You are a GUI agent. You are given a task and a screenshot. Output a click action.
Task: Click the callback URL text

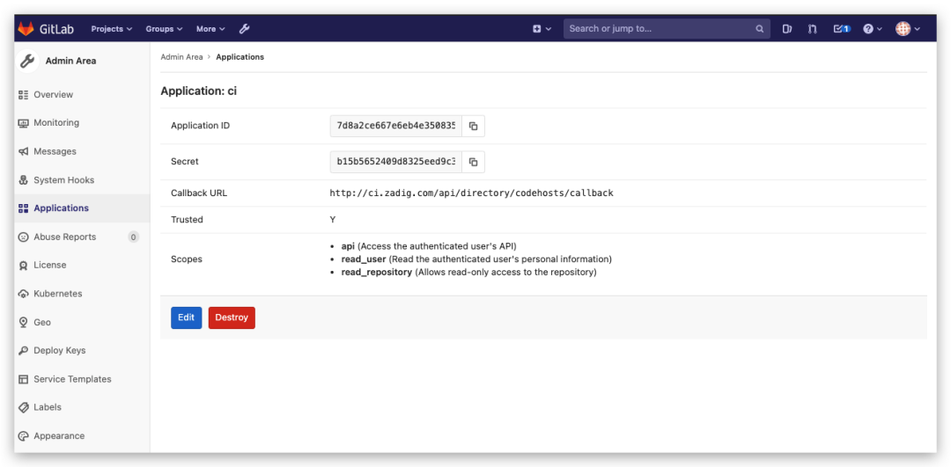471,193
